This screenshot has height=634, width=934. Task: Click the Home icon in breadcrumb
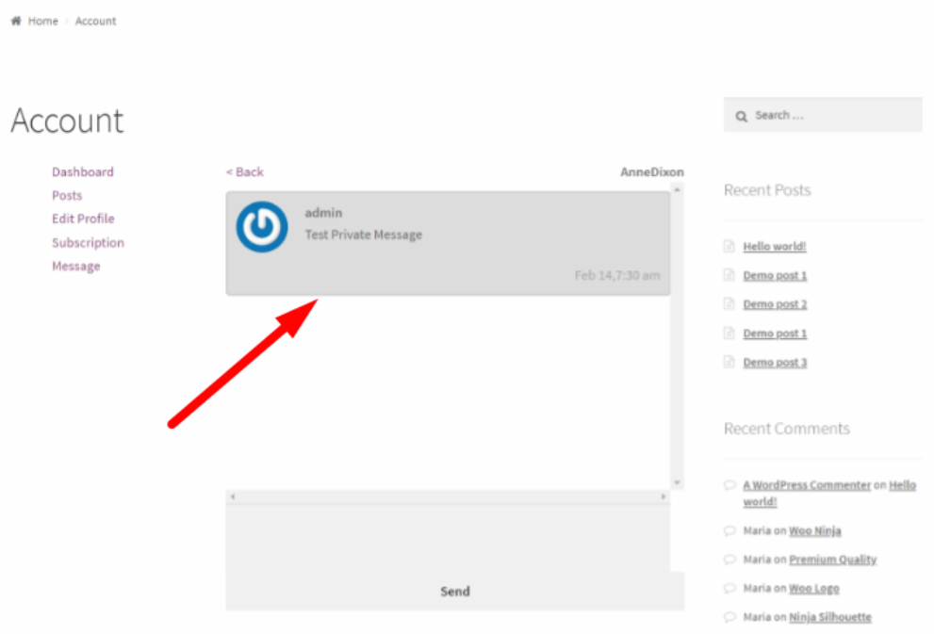(x=16, y=21)
